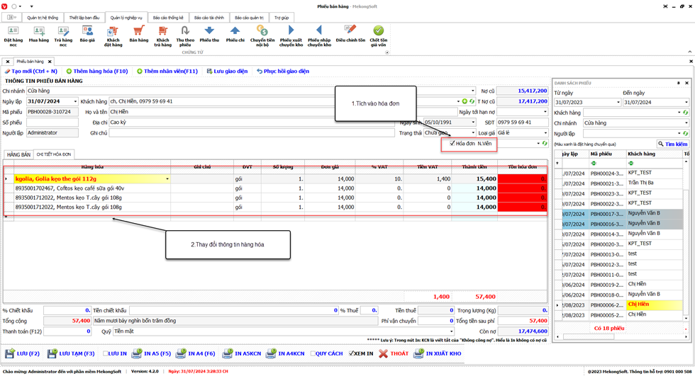The image size is (695, 376).
Task: Expand the Quỹ Tiền mặt dropdown
Action: 451,331
